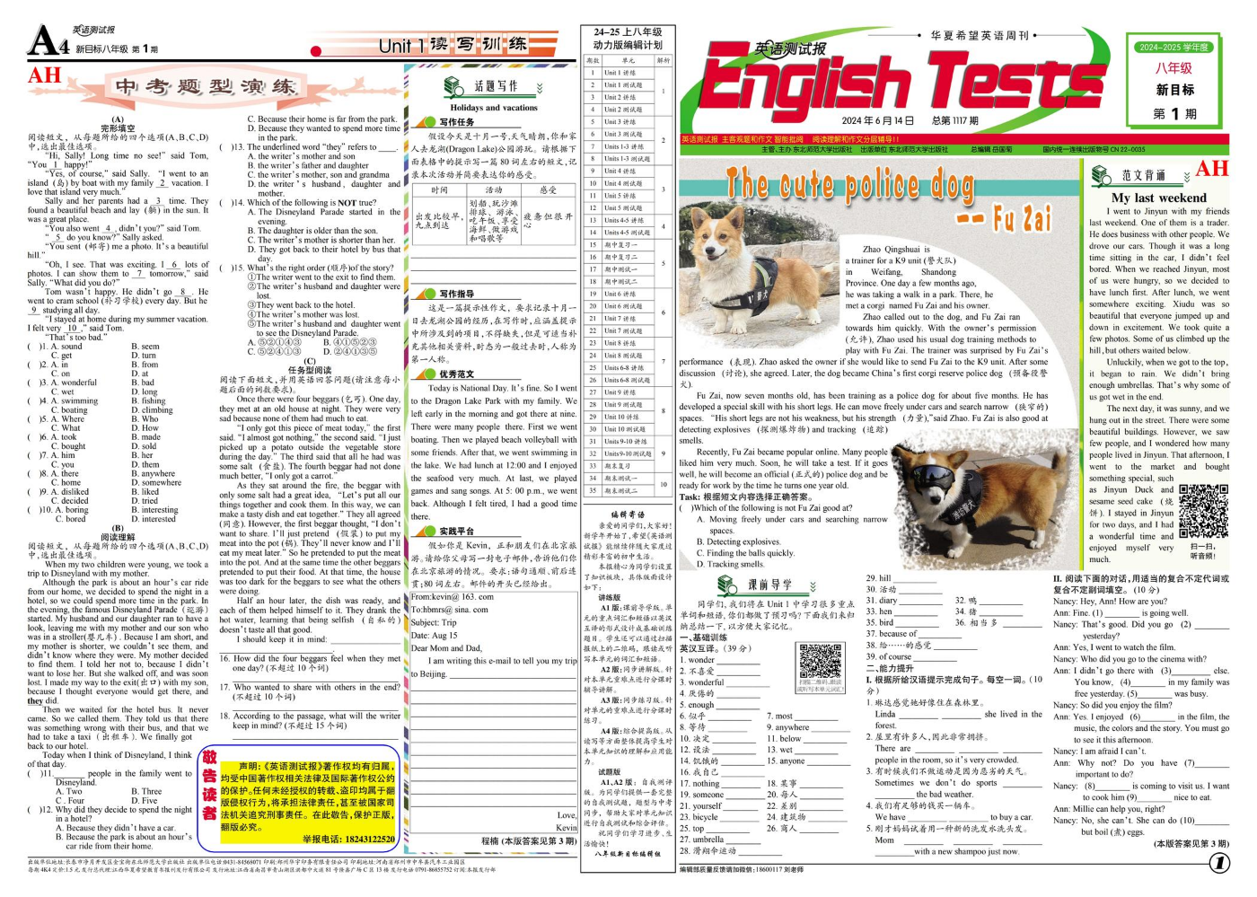The image size is (1257, 897).
Task: Click the green flag marker before 优秀范文
Action: pyautogui.click(x=425, y=374)
